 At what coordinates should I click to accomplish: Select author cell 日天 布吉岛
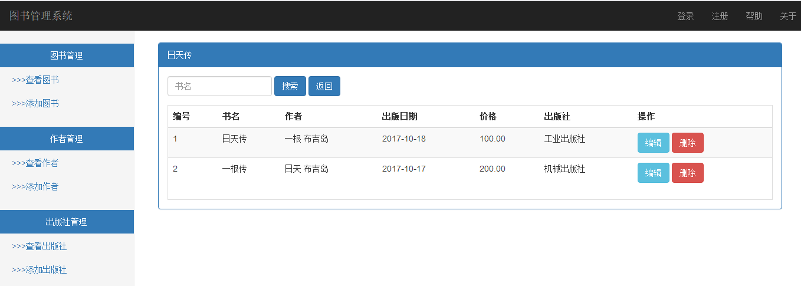point(307,169)
